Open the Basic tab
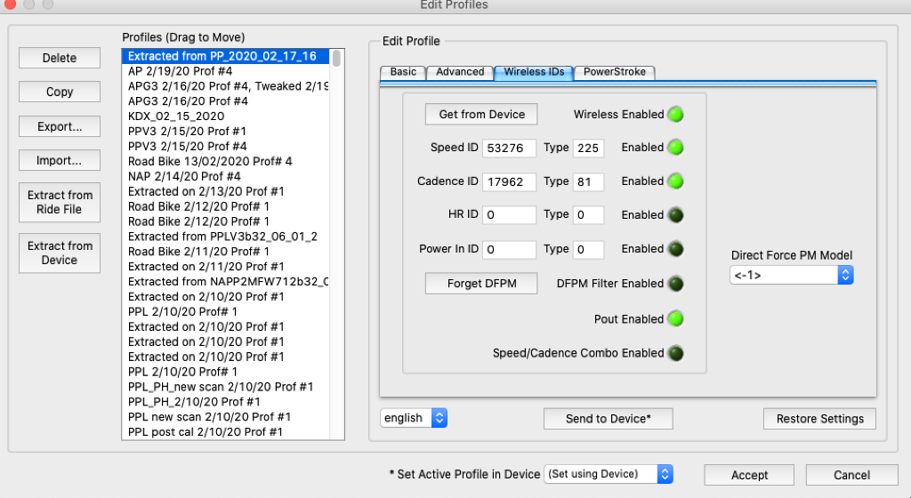 [x=403, y=72]
